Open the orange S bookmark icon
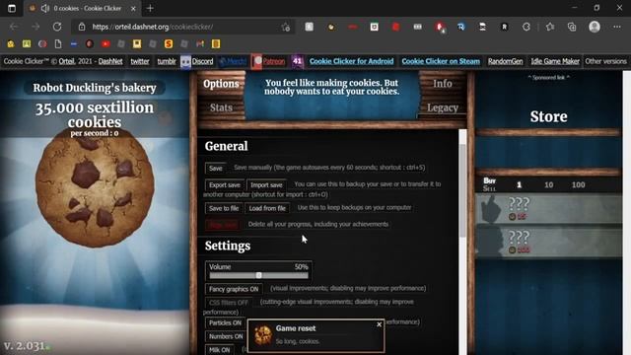Screen dimensions: 631x355 [169, 43]
